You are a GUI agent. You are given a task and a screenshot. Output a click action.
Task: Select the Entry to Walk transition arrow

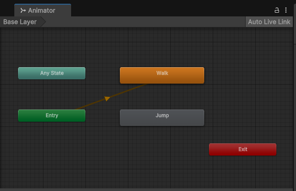[107, 98]
